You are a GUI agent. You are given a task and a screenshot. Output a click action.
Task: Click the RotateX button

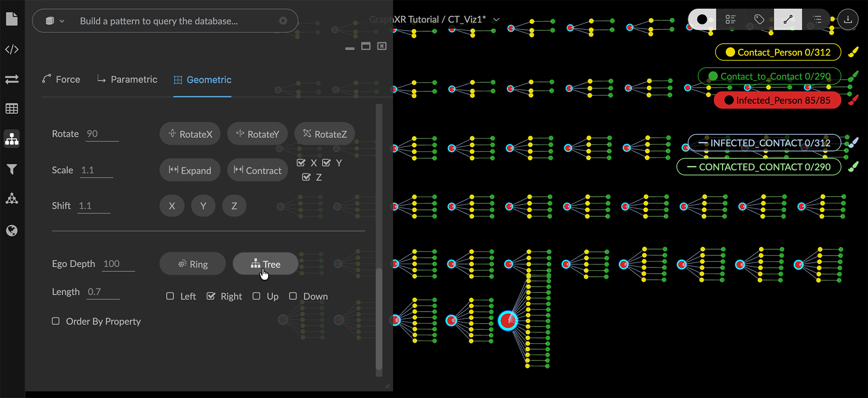coord(190,134)
